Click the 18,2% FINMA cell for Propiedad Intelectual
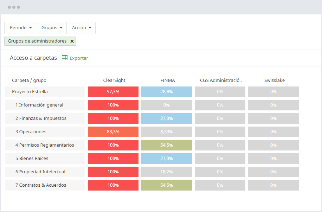Image resolution: width=322 pixels, height=212 pixels. tap(167, 172)
